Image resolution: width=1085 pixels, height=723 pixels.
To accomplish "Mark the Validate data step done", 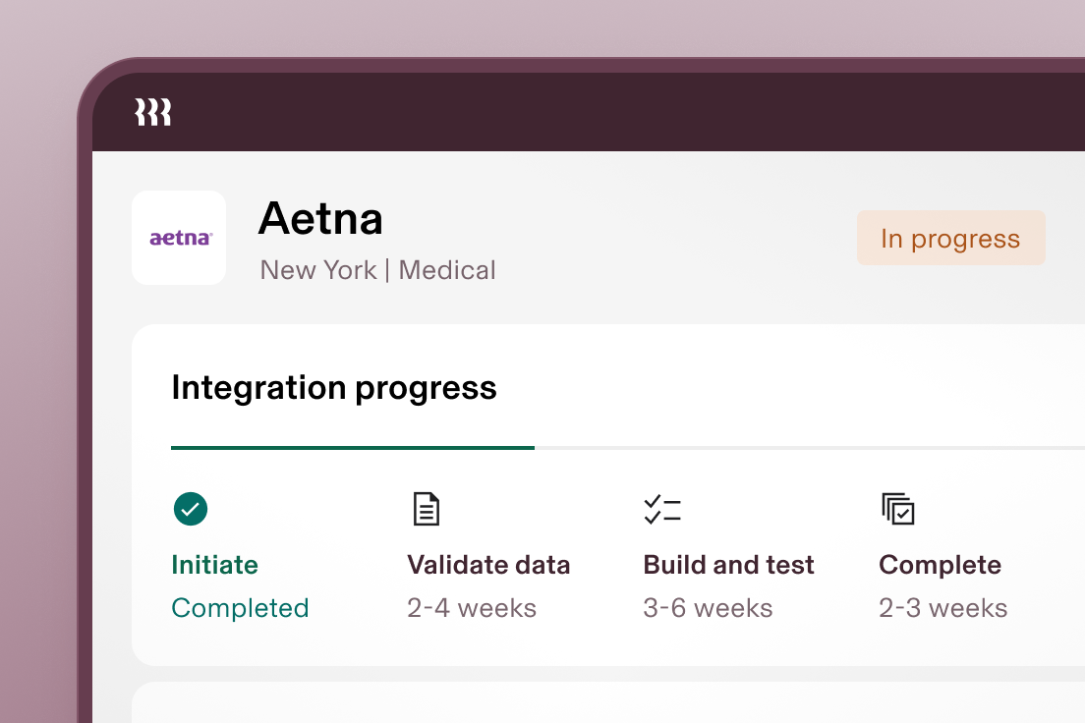I will [488, 564].
